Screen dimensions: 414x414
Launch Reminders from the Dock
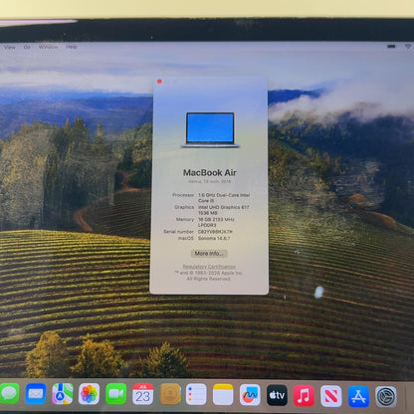(x=196, y=394)
